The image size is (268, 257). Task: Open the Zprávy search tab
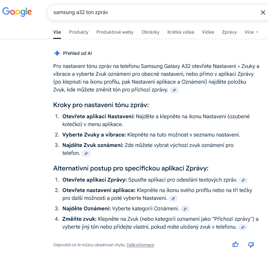229,32
